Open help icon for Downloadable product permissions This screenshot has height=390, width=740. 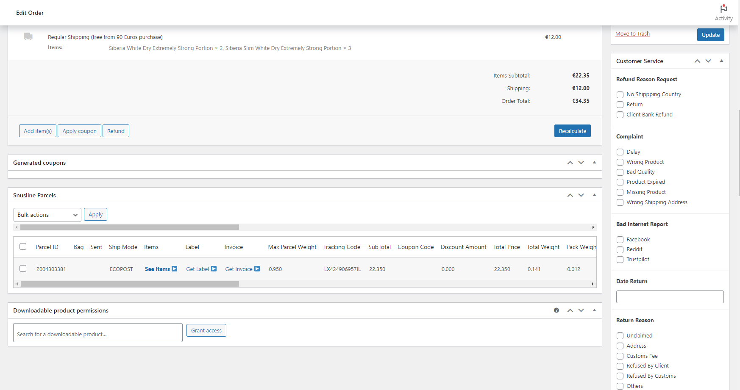[x=556, y=310]
